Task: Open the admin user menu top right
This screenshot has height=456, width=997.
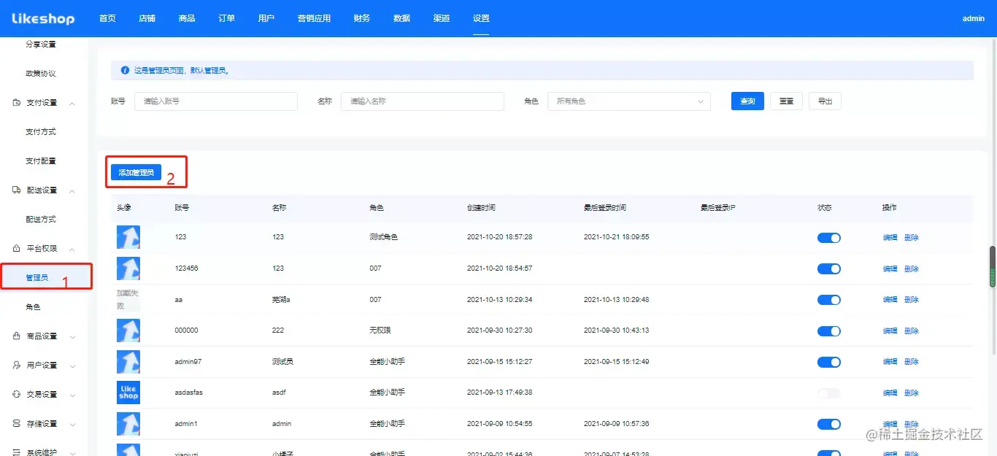Action: [974, 18]
